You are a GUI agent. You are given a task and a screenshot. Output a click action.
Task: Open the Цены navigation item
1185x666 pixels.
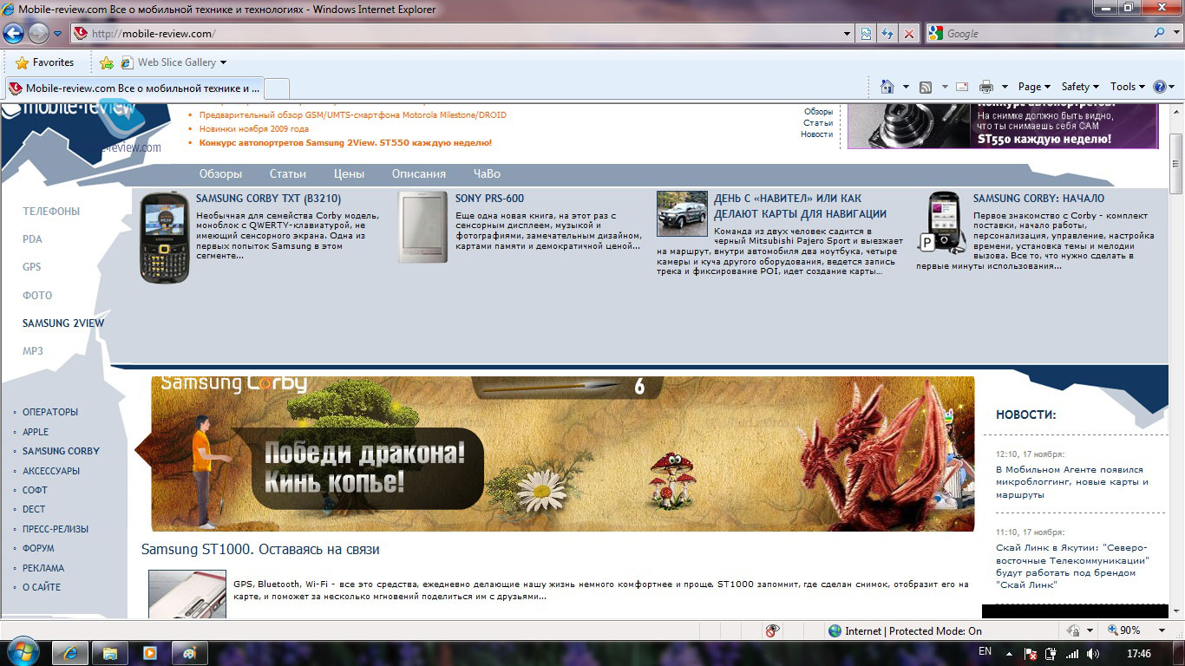[349, 173]
